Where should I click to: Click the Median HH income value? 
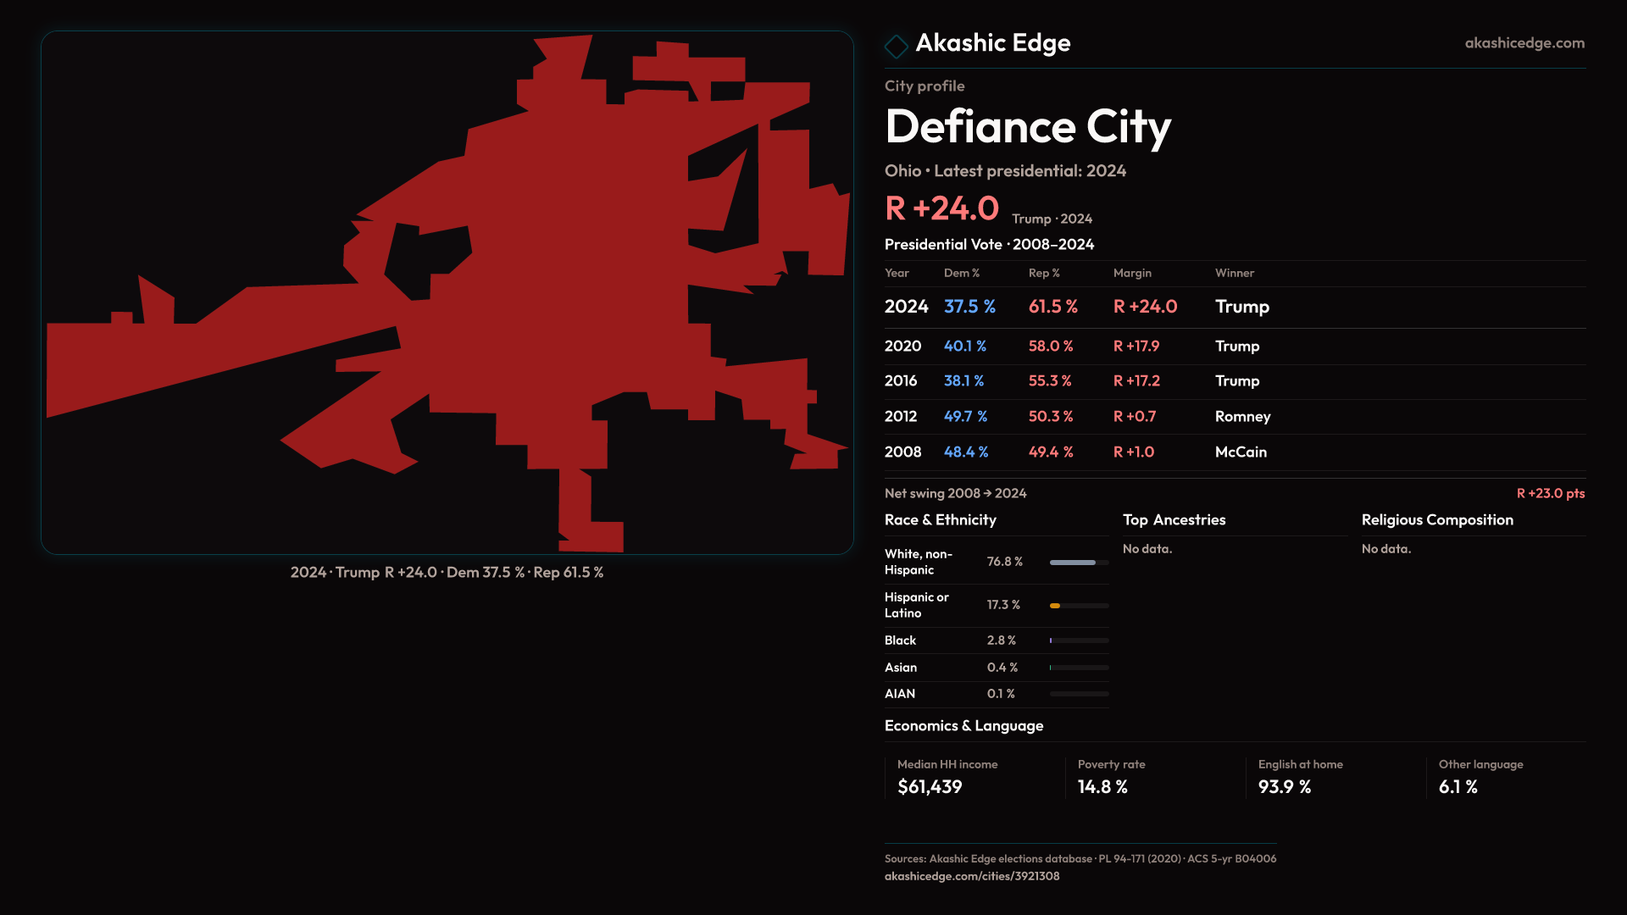(x=930, y=787)
